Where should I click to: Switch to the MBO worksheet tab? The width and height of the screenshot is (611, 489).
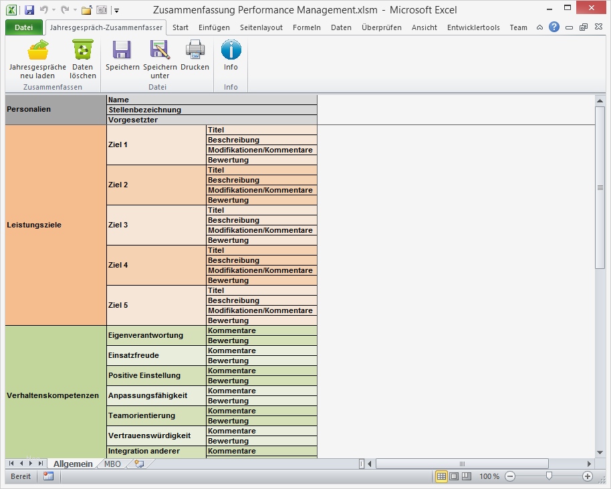pyautogui.click(x=112, y=464)
